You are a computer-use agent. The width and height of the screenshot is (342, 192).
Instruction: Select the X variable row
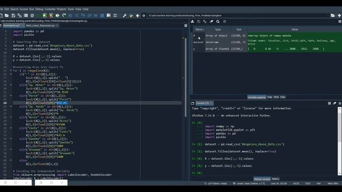click(267, 36)
